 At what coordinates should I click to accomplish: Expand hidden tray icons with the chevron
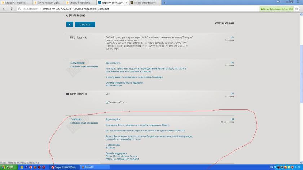tap(275, 167)
